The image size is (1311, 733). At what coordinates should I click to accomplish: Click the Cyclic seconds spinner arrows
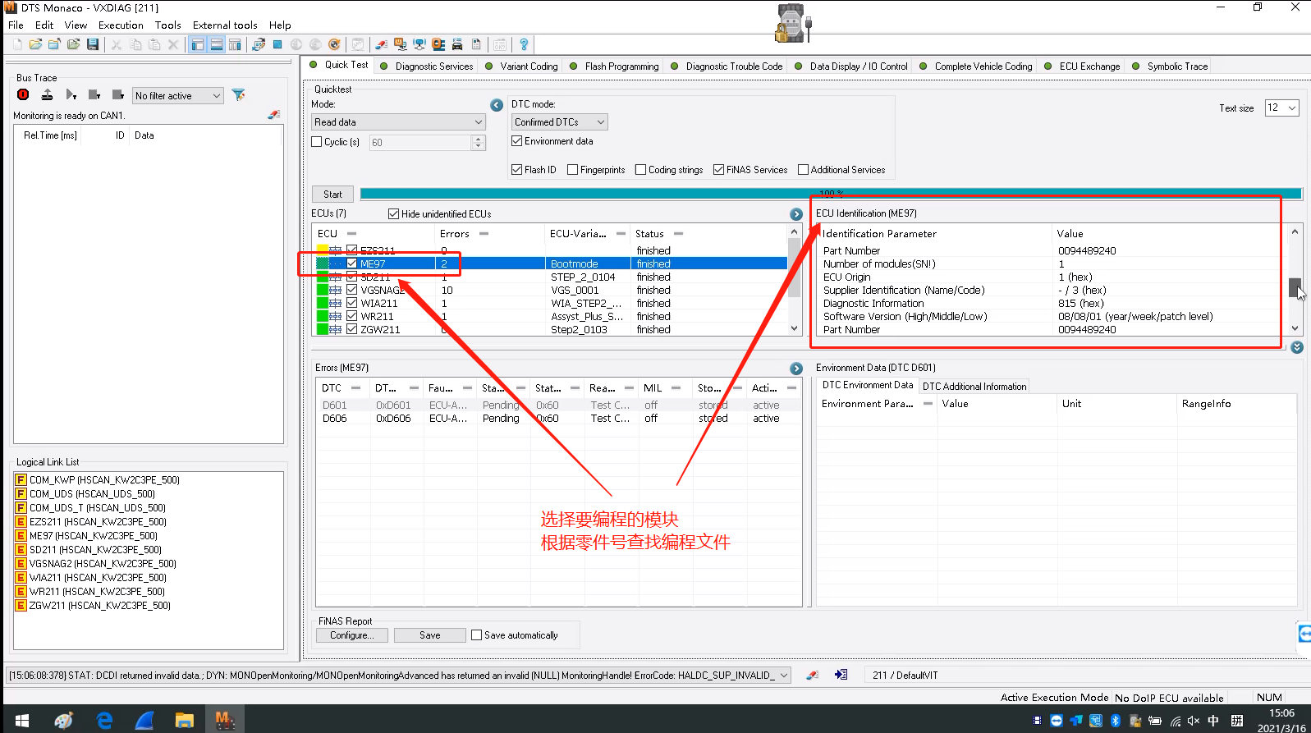pos(479,143)
